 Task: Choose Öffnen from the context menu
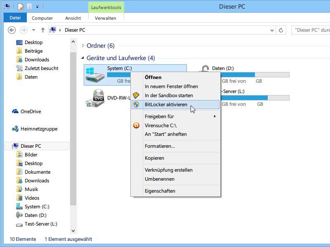(x=153, y=77)
